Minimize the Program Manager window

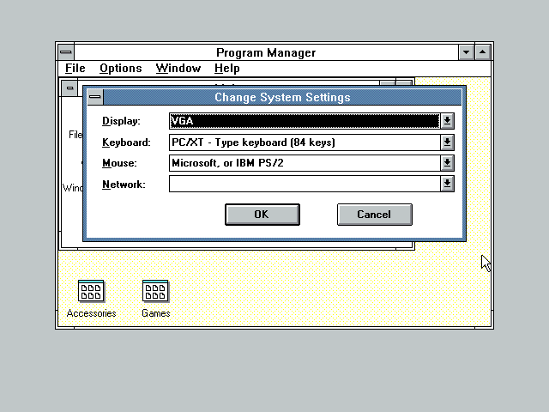tap(467, 52)
